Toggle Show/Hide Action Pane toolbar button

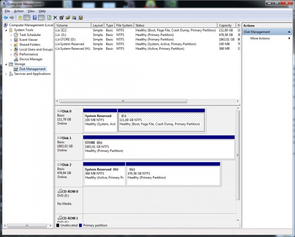pyautogui.click(x=41, y=18)
